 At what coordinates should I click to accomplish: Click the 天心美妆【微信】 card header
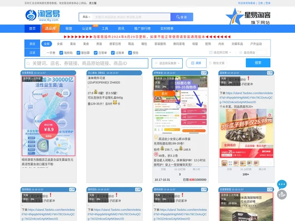114,73
